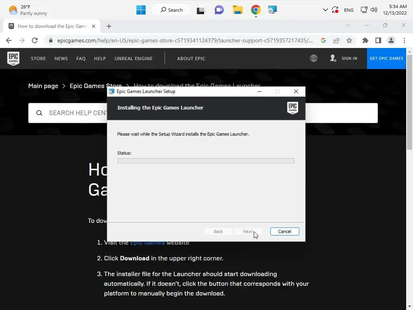The width and height of the screenshot is (413, 310).
Task: Click the taskbar Search box
Action: pos(171,10)
